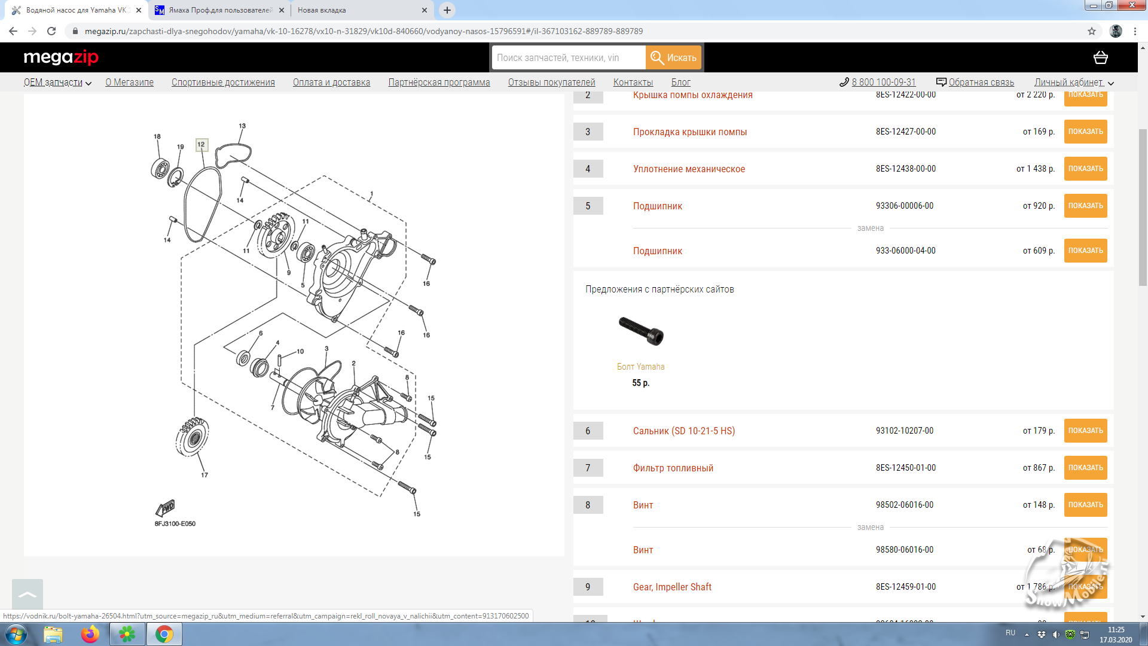Open the Болт Yamaha partner offer image
The image size is (1148, 646).
641,331
